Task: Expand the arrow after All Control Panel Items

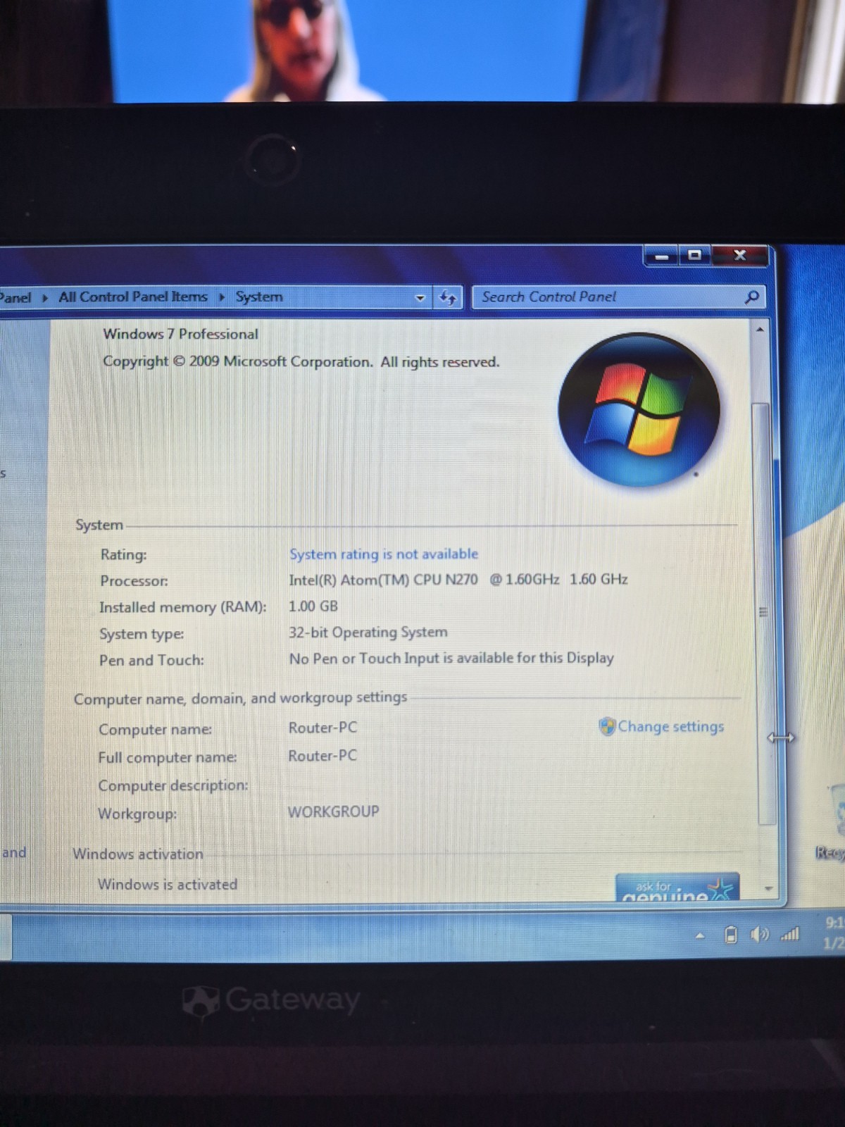Action: click(222, 297)
